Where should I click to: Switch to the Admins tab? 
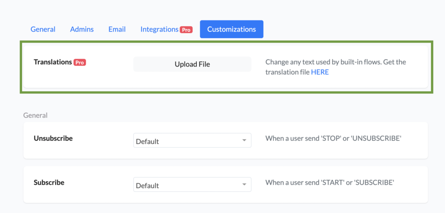click(x=82, y=30)
